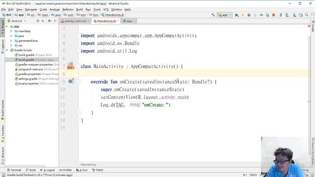The image size is (315, 177).
Task: Toggle the Gradle panel on right edge
Action: (x=313, y=26)
